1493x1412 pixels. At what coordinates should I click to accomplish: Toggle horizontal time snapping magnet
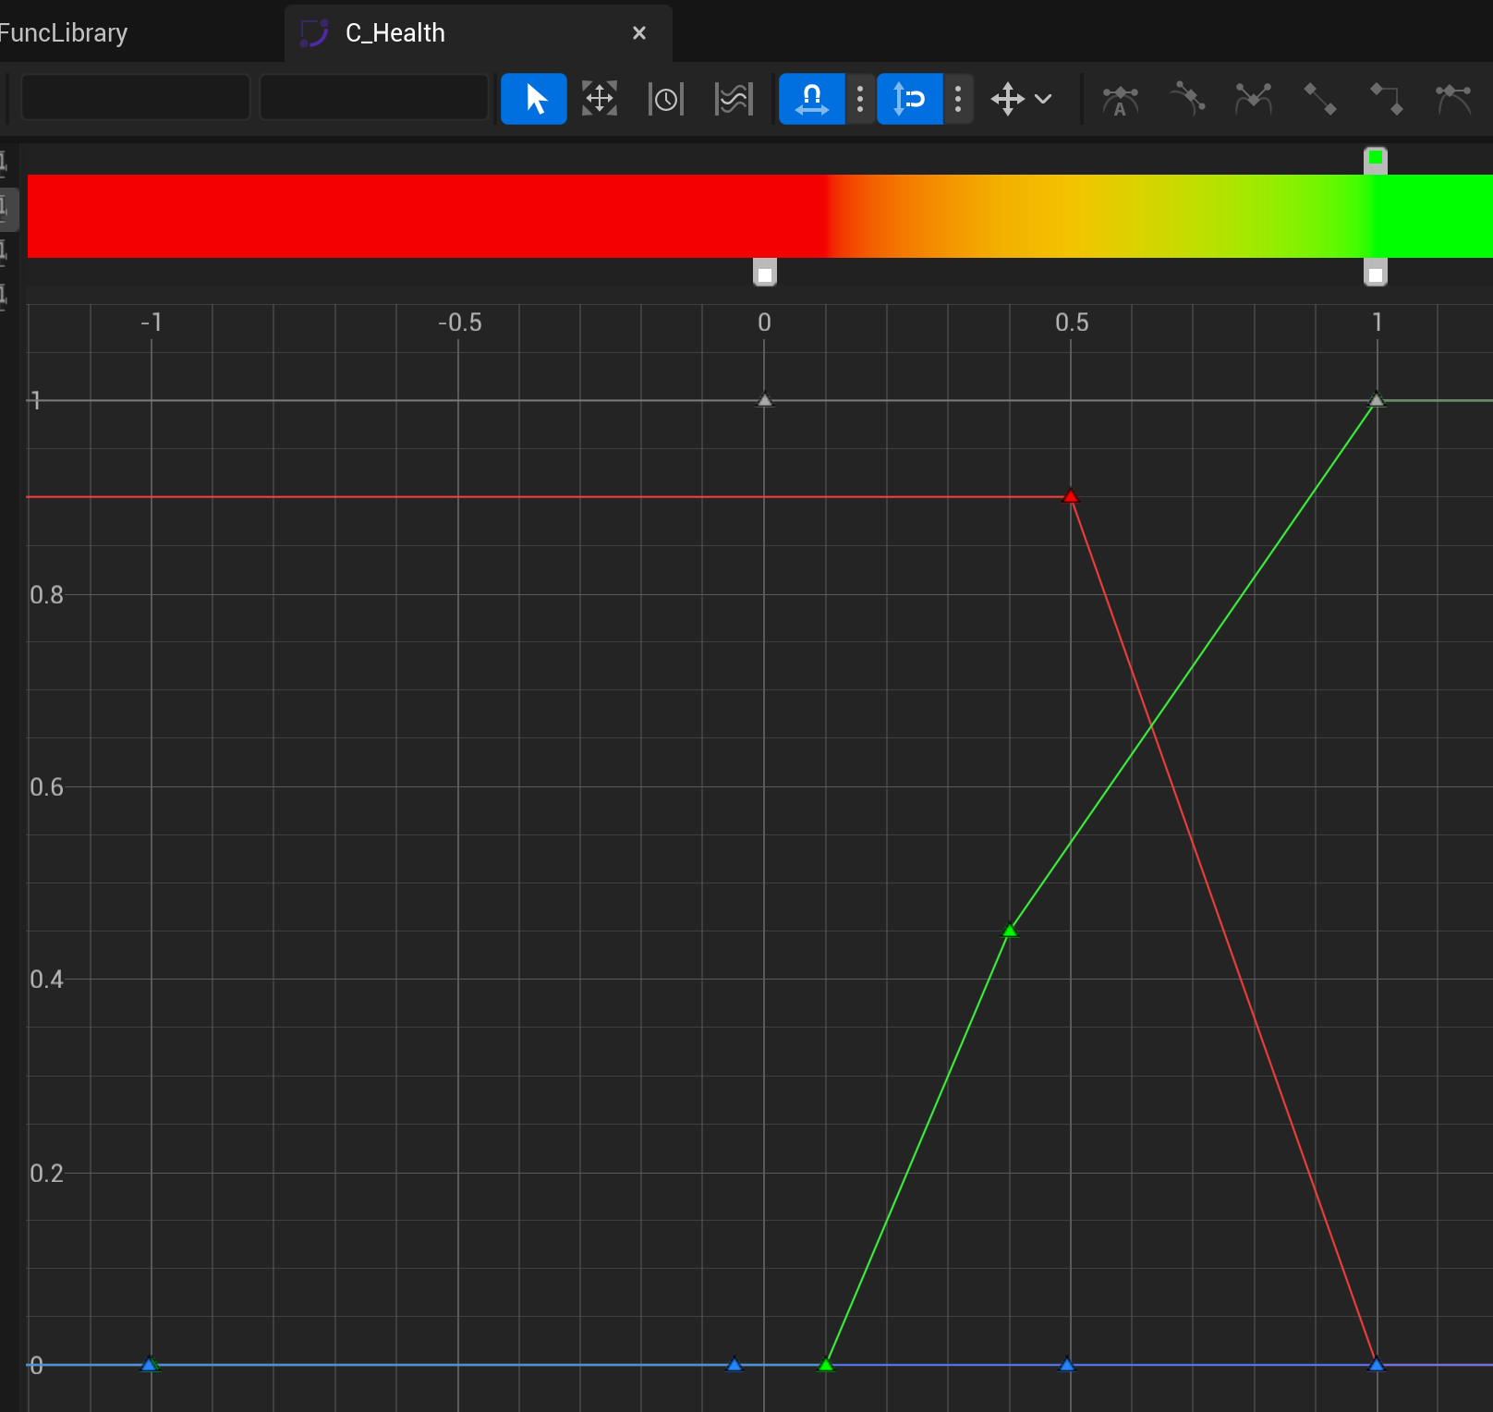pyautogui.click(x=811, y=99)
